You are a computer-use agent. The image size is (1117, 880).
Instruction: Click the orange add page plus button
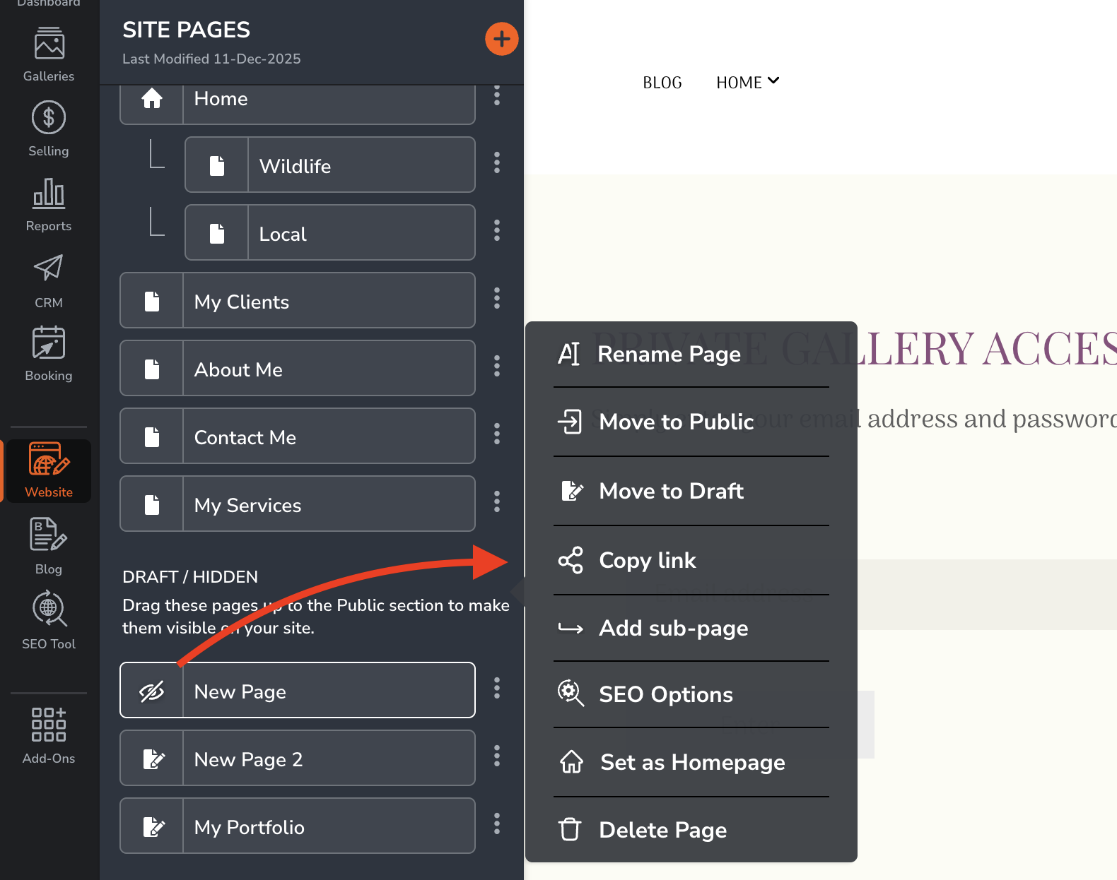[501, 39]
